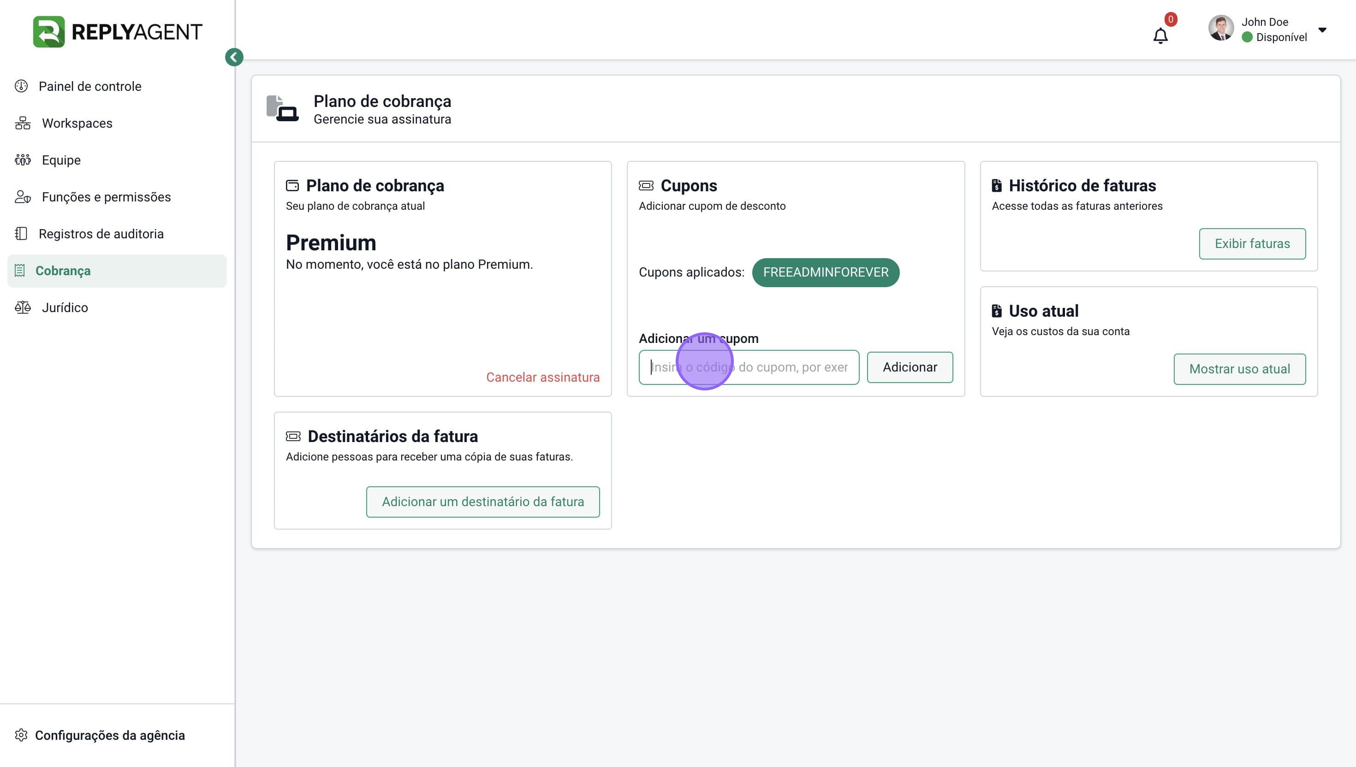1356x767 pixels.
Task: Click the FREEADMINFOREVER coupon badge
Action: [825, 272]
